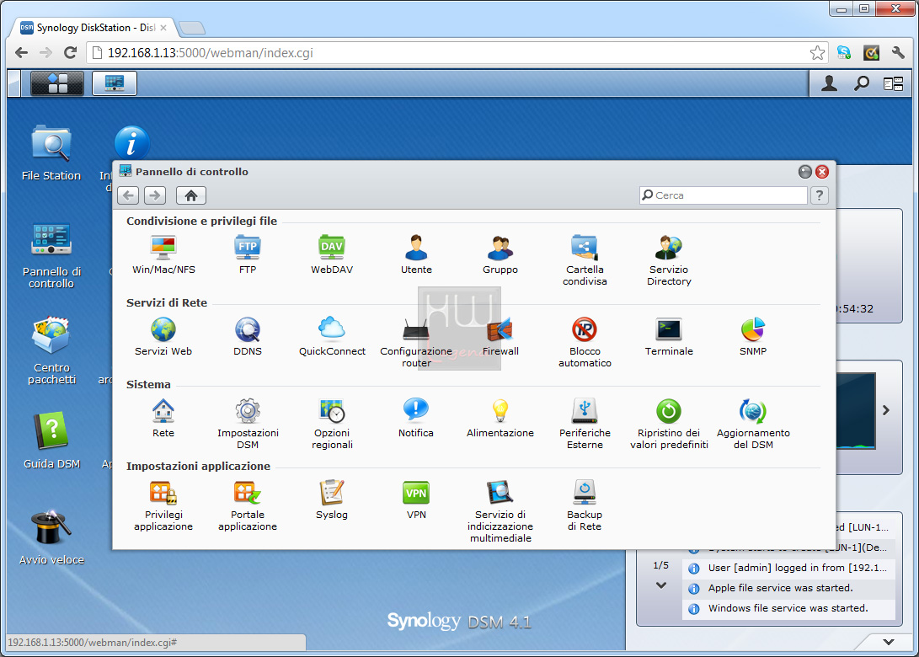Screen dimensions: 919x657
Task: Focus the Cerca search field
Action: tap(724, 195)
